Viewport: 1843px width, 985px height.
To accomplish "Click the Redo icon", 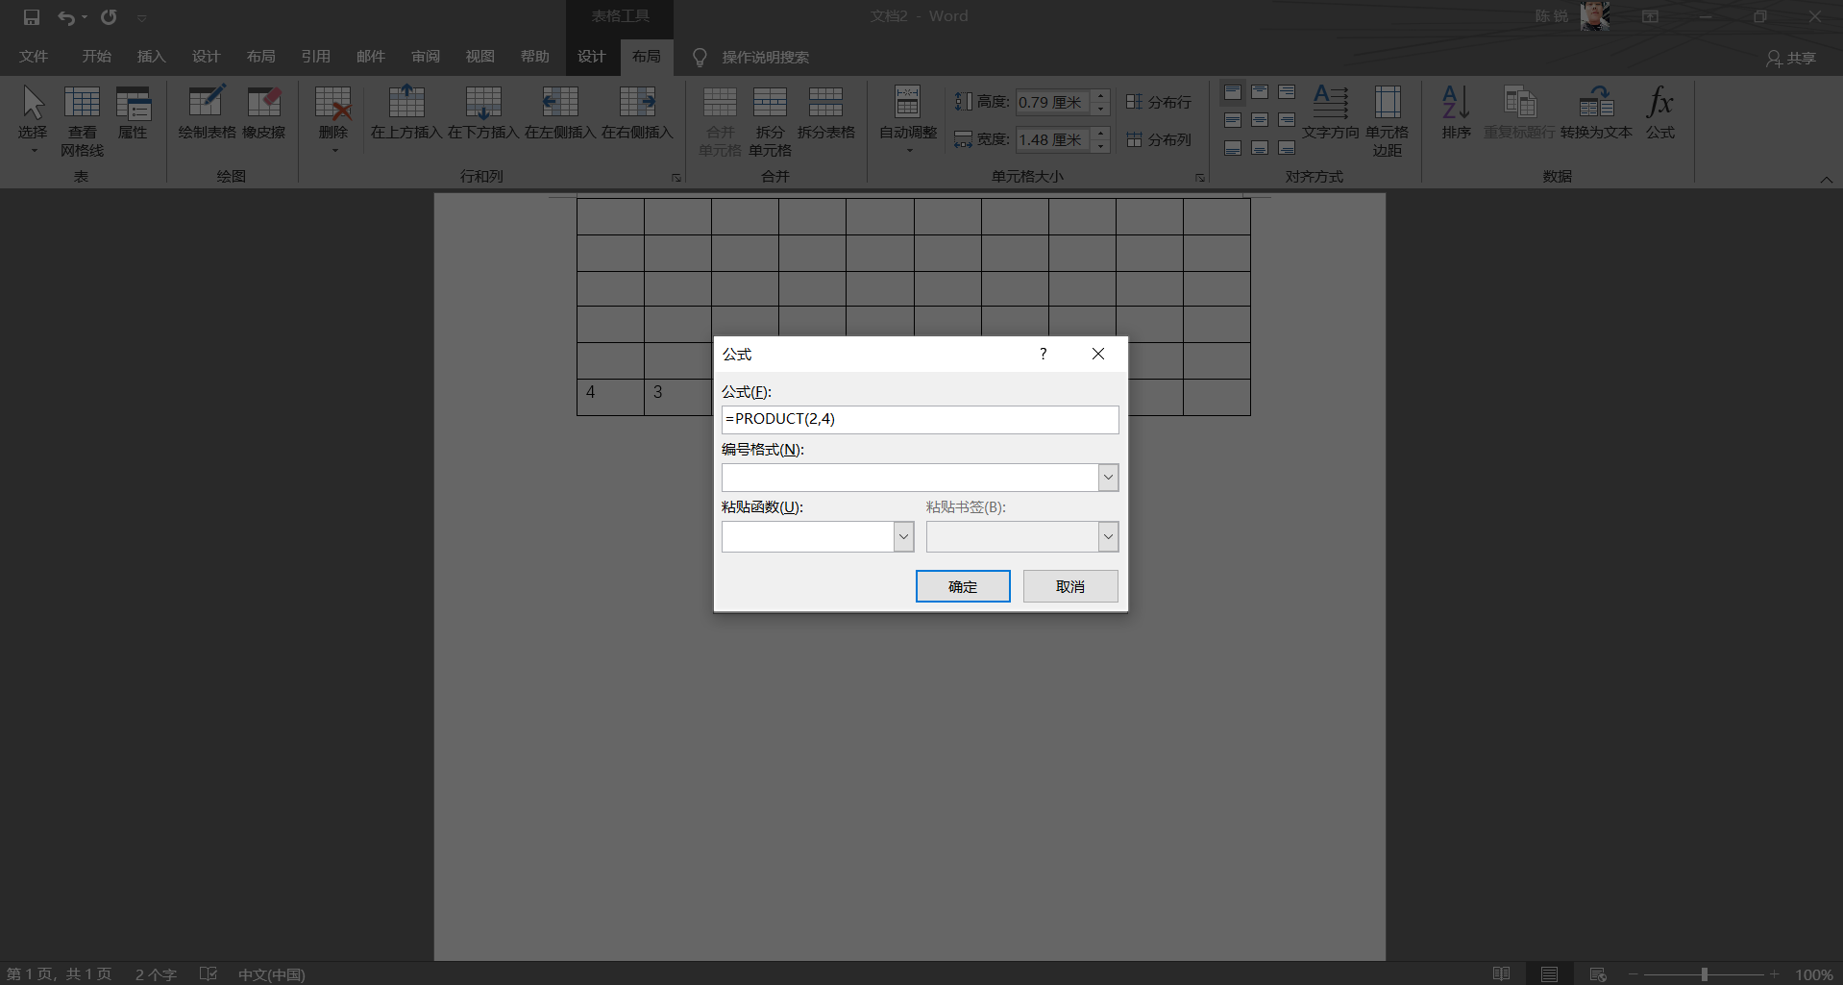I will pyautogui.click(x=109, y=17).
